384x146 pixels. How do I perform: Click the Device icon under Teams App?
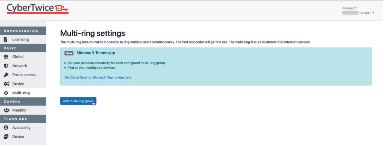(6, 137)
